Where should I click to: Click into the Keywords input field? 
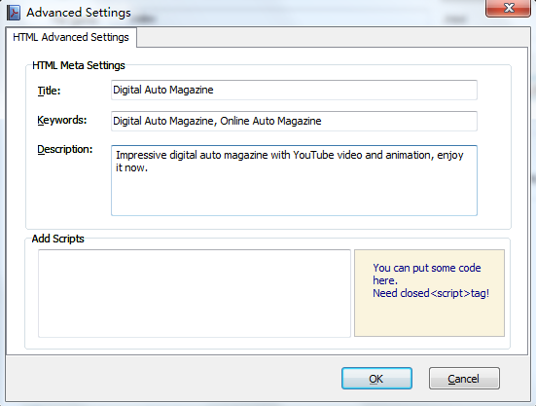pyautogui.click(x=294, y=121)
